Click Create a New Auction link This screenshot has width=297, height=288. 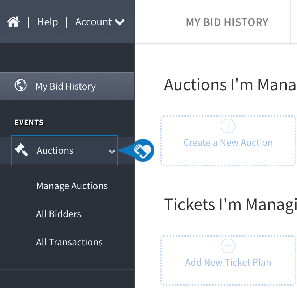point(228,143)
